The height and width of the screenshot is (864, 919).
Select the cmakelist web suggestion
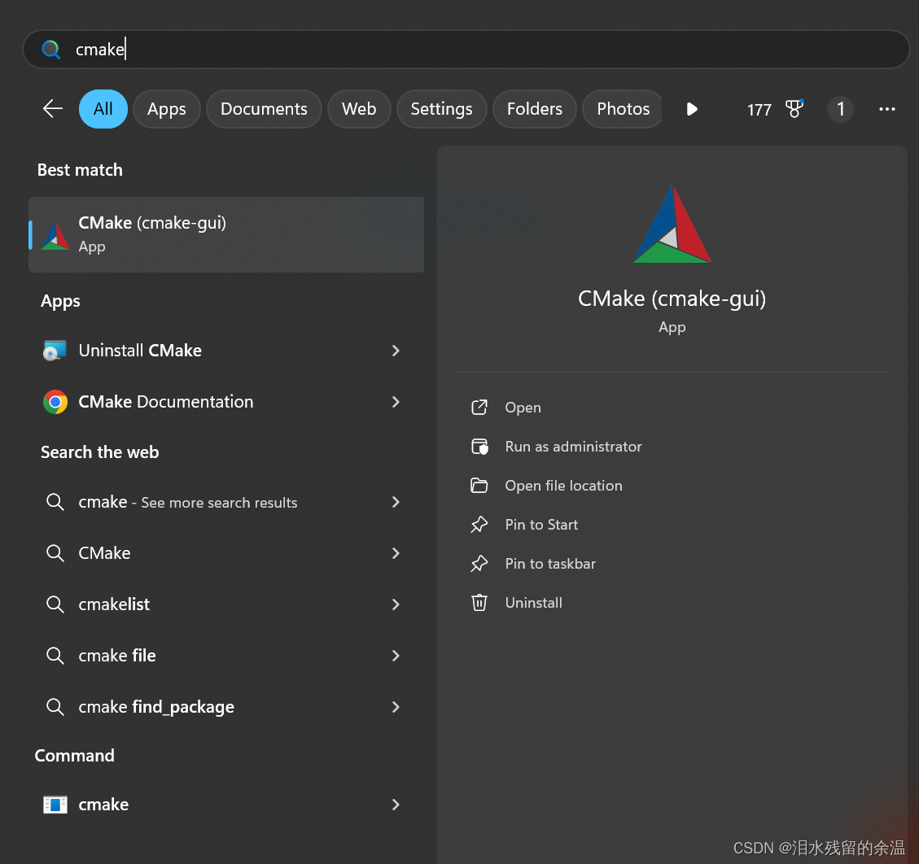(x=226, y=604)
